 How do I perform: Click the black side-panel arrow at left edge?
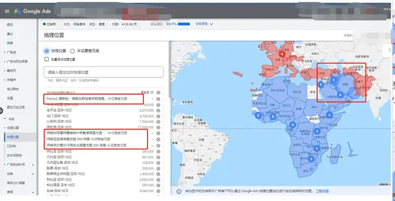coord(1,110)
